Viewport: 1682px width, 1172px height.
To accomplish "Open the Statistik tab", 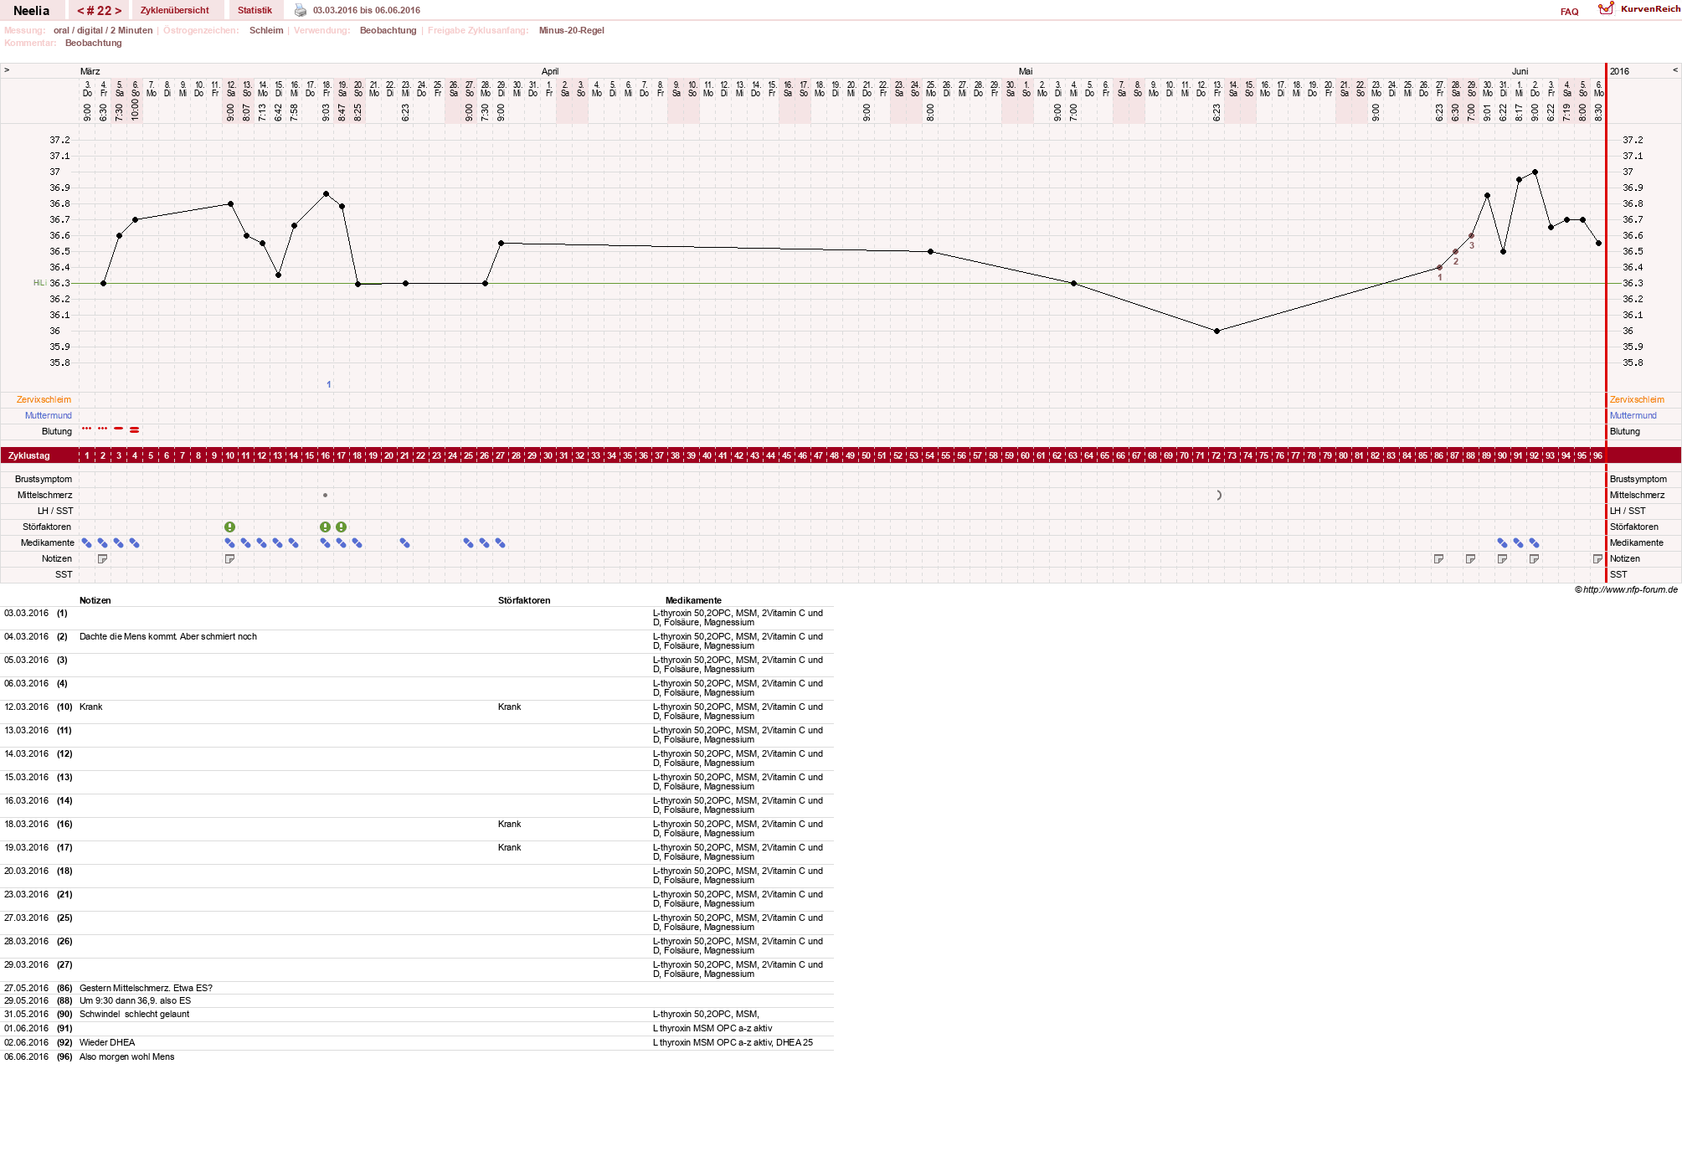I will pos(255,10).
